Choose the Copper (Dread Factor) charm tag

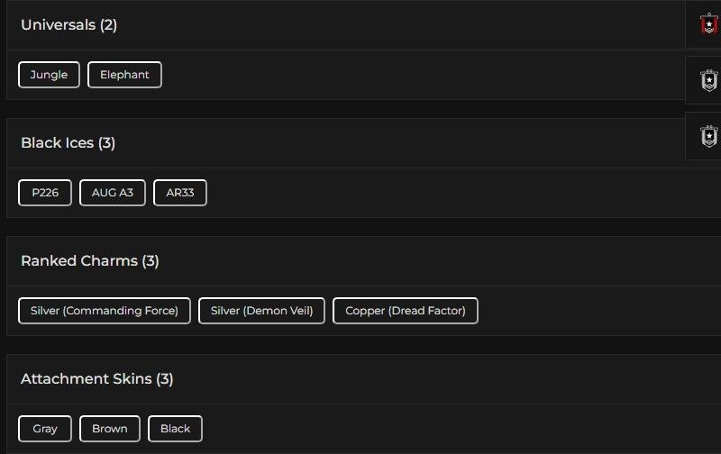(x=406, y=311)
